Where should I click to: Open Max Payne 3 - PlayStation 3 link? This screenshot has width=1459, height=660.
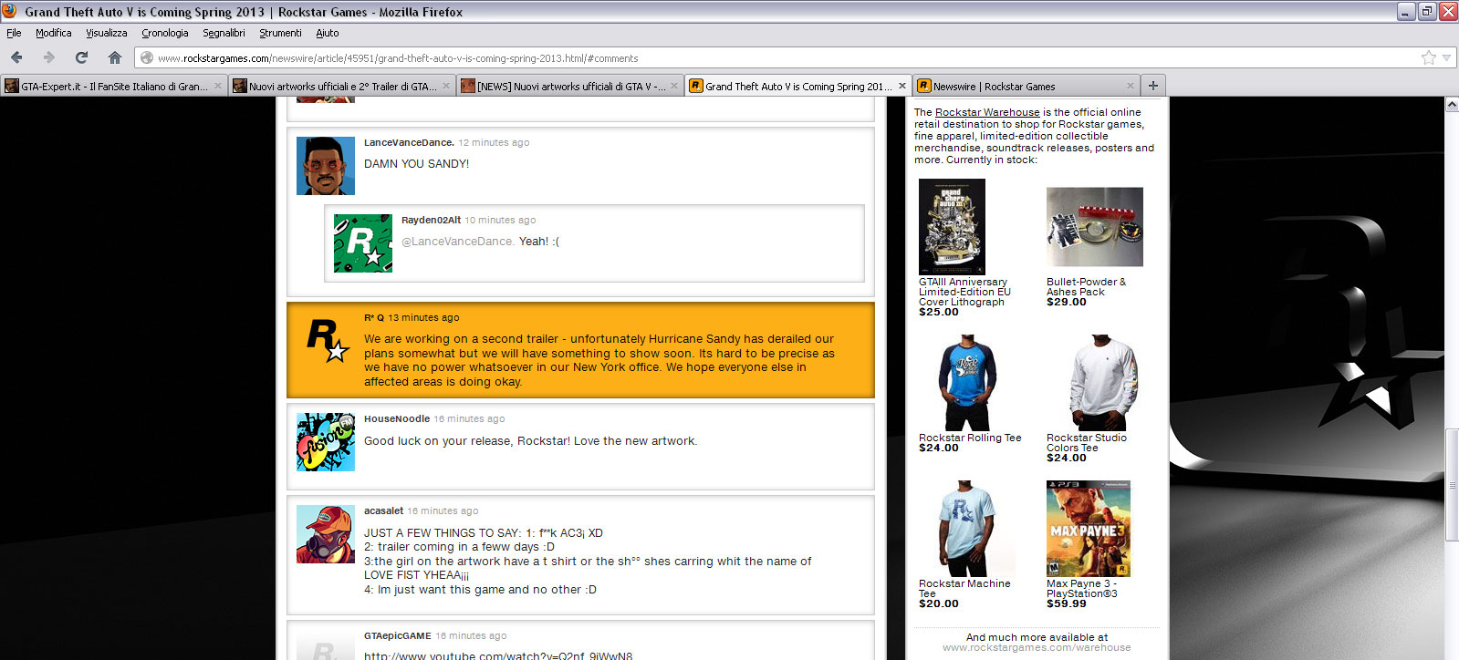tap(1082, 588)
